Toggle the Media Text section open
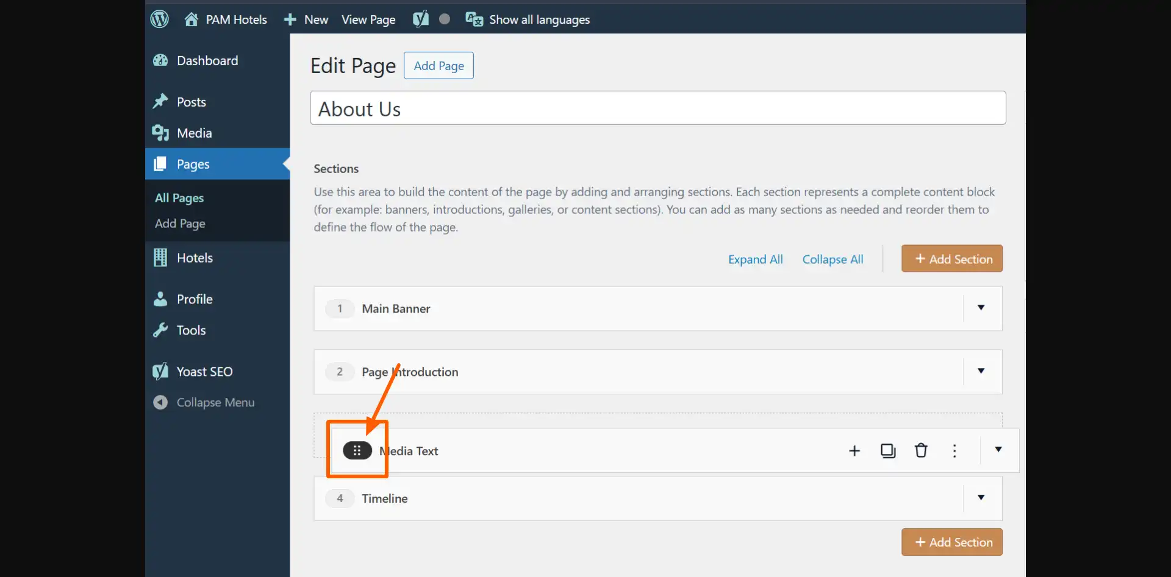Viewport: 1171px width, 577px height. coord(998,450)
